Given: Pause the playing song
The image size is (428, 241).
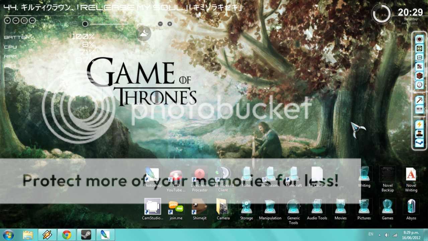Looking at the screenshot, I should pyautogui.click(x=24, y=21).
